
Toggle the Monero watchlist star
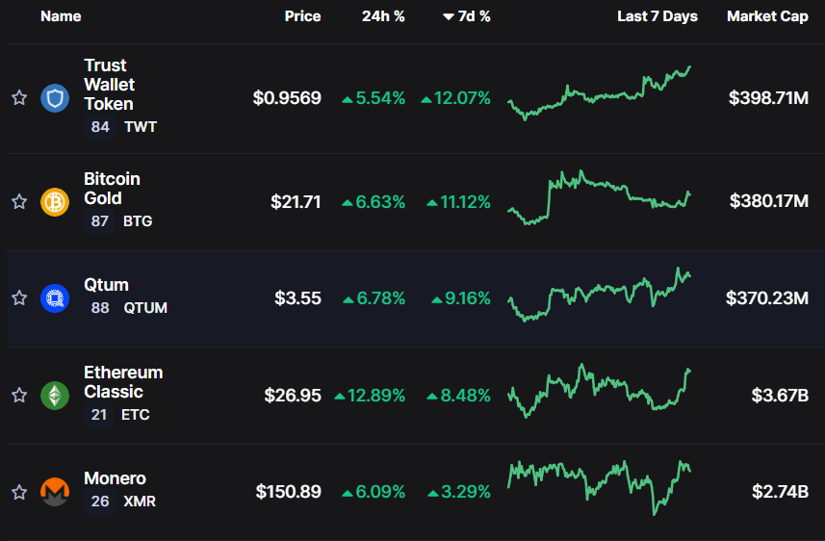(18, 492)
